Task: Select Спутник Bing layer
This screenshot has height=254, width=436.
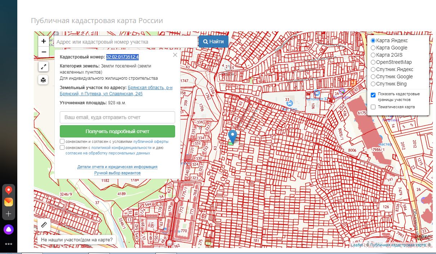Action: click(373, 84)
